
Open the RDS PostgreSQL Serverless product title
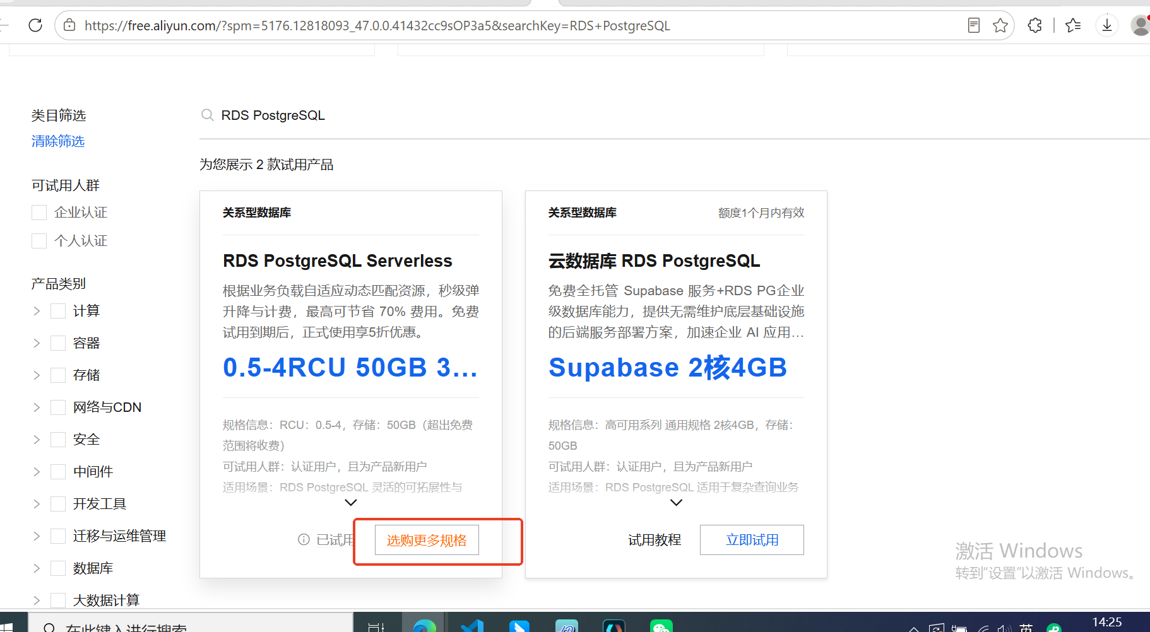pyautogui.click(x=338, y=260)
